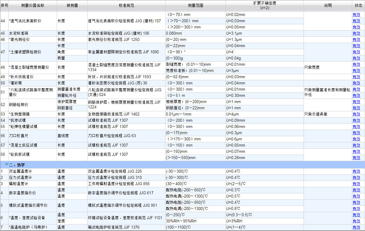This screenshot has height=231, width=365.
Task: Open 有效 link in 激光测径仪 row
Action: 356,39
